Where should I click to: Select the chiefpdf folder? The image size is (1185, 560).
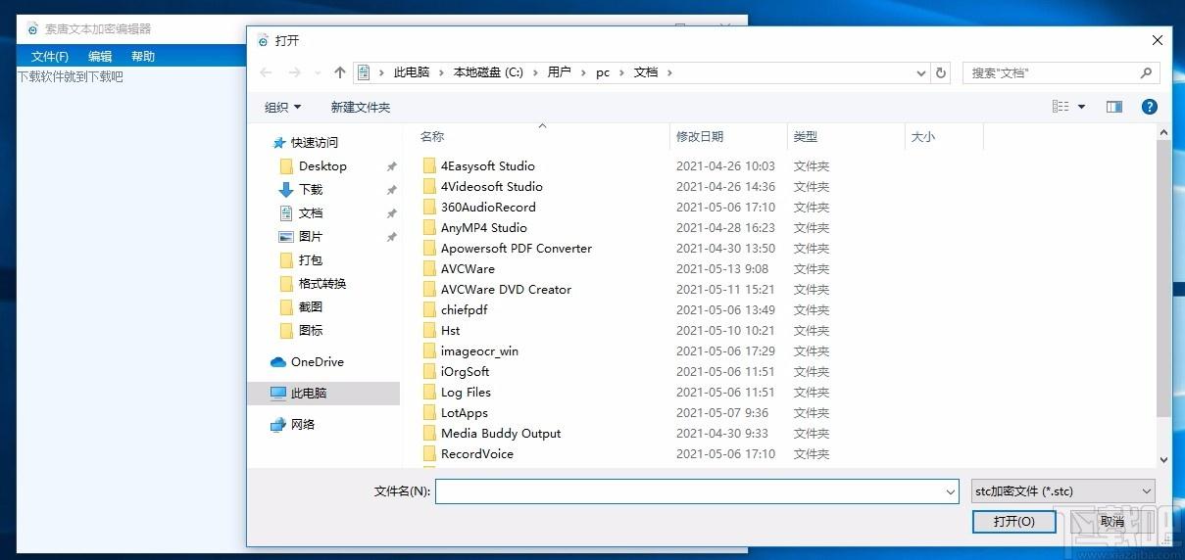(x=464, y=310)
